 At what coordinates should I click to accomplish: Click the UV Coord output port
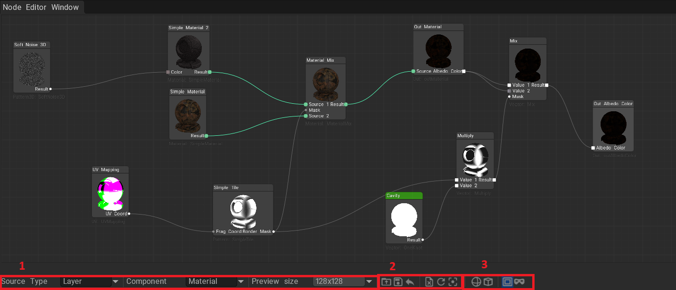(x=129, y=214)
